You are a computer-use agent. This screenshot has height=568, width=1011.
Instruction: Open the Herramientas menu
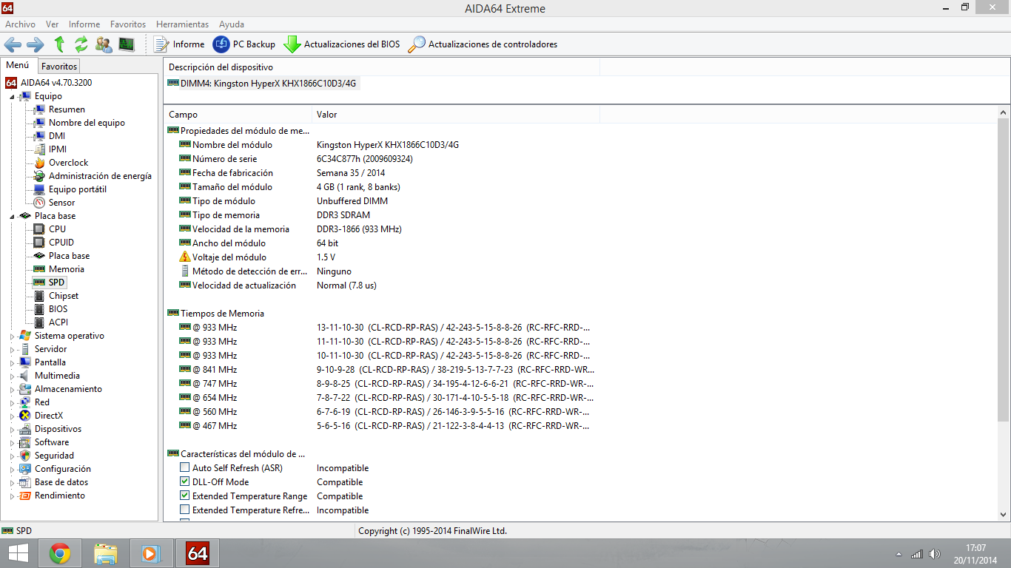[x=182, y=24]
